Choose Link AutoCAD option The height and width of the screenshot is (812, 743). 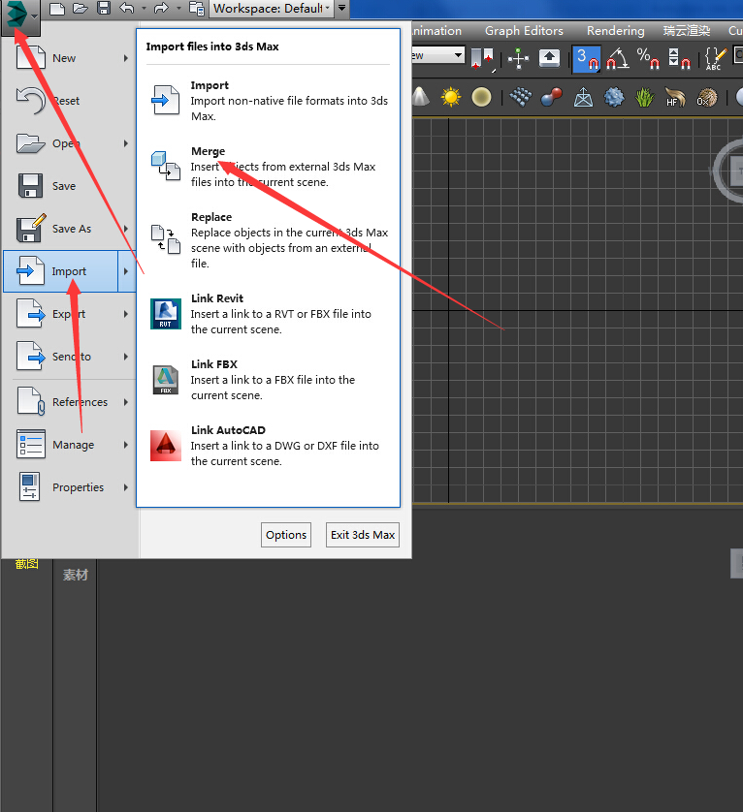269,446
